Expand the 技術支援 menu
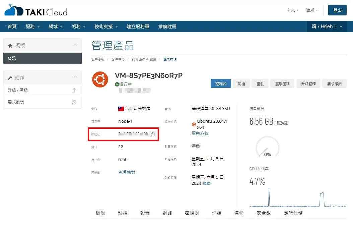 [106, 26]
